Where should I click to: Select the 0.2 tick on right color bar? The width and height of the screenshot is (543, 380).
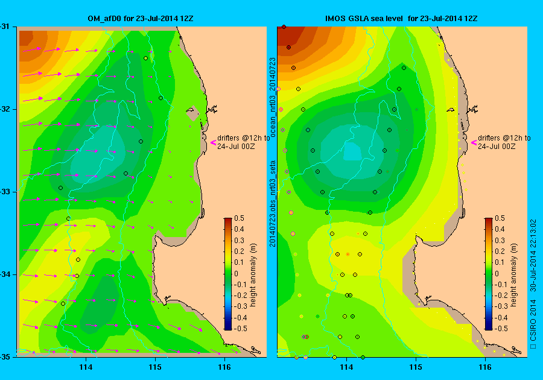point(500,252)
